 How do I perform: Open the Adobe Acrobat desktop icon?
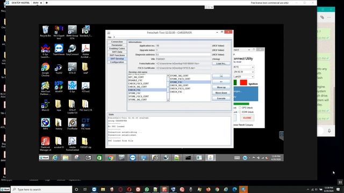85,51
